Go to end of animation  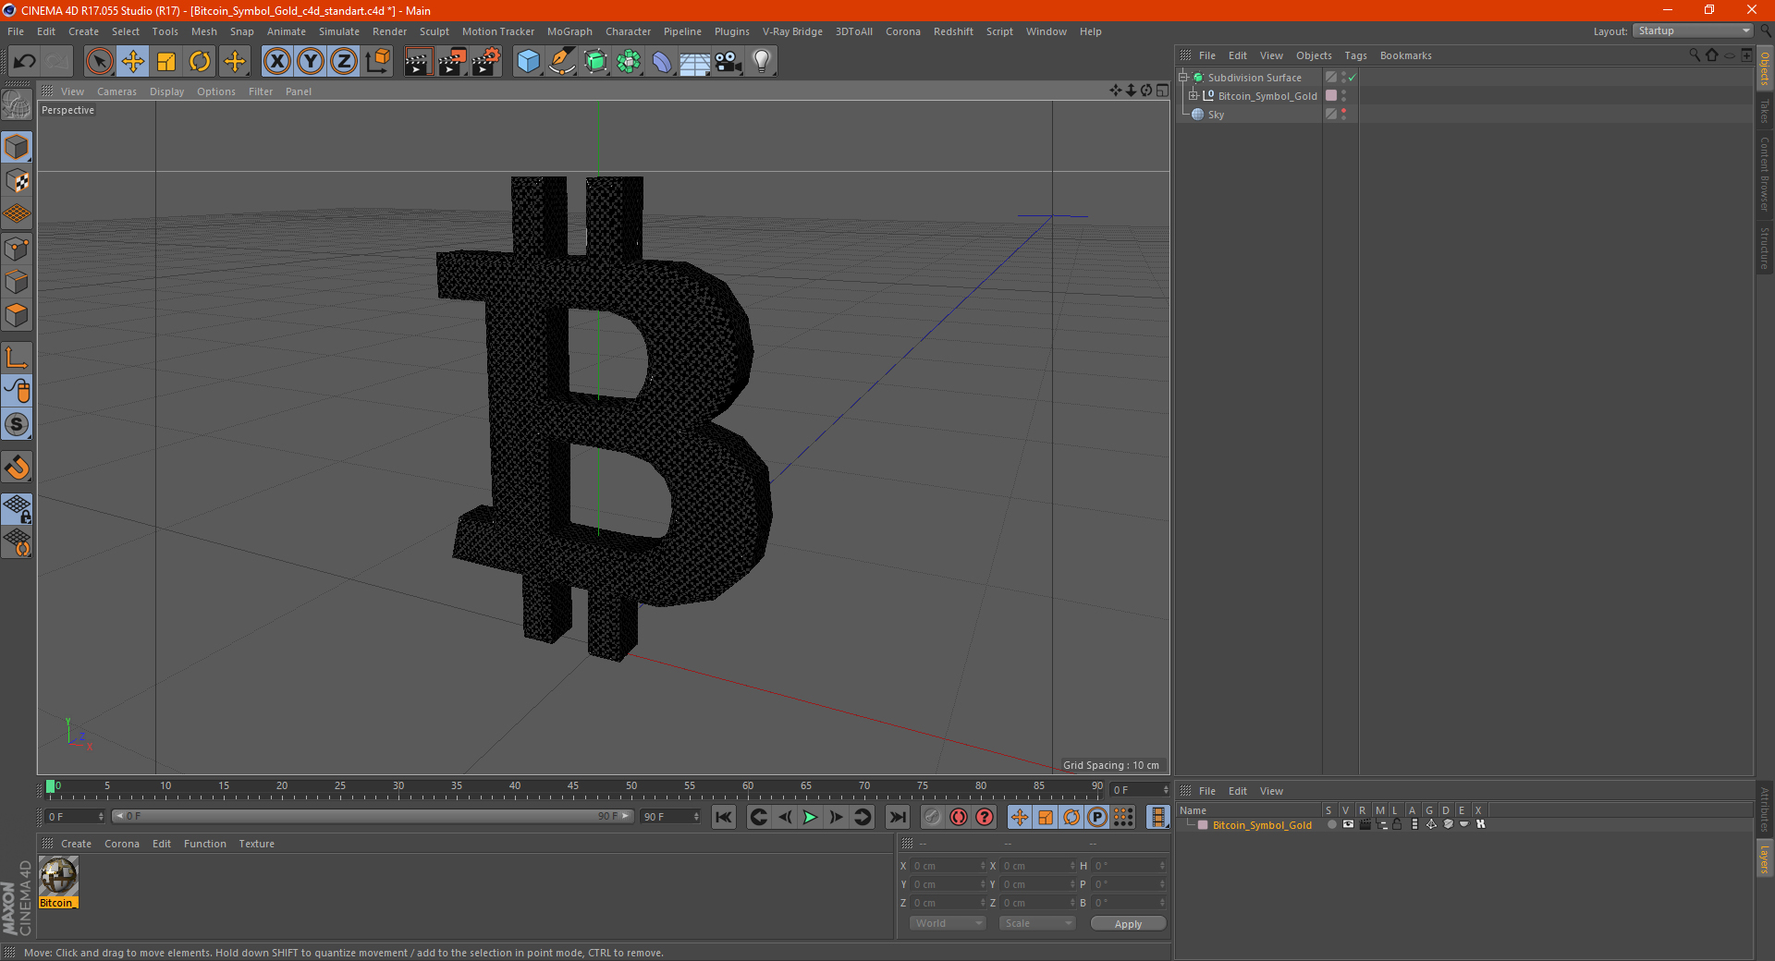click(x=897, y=817)
